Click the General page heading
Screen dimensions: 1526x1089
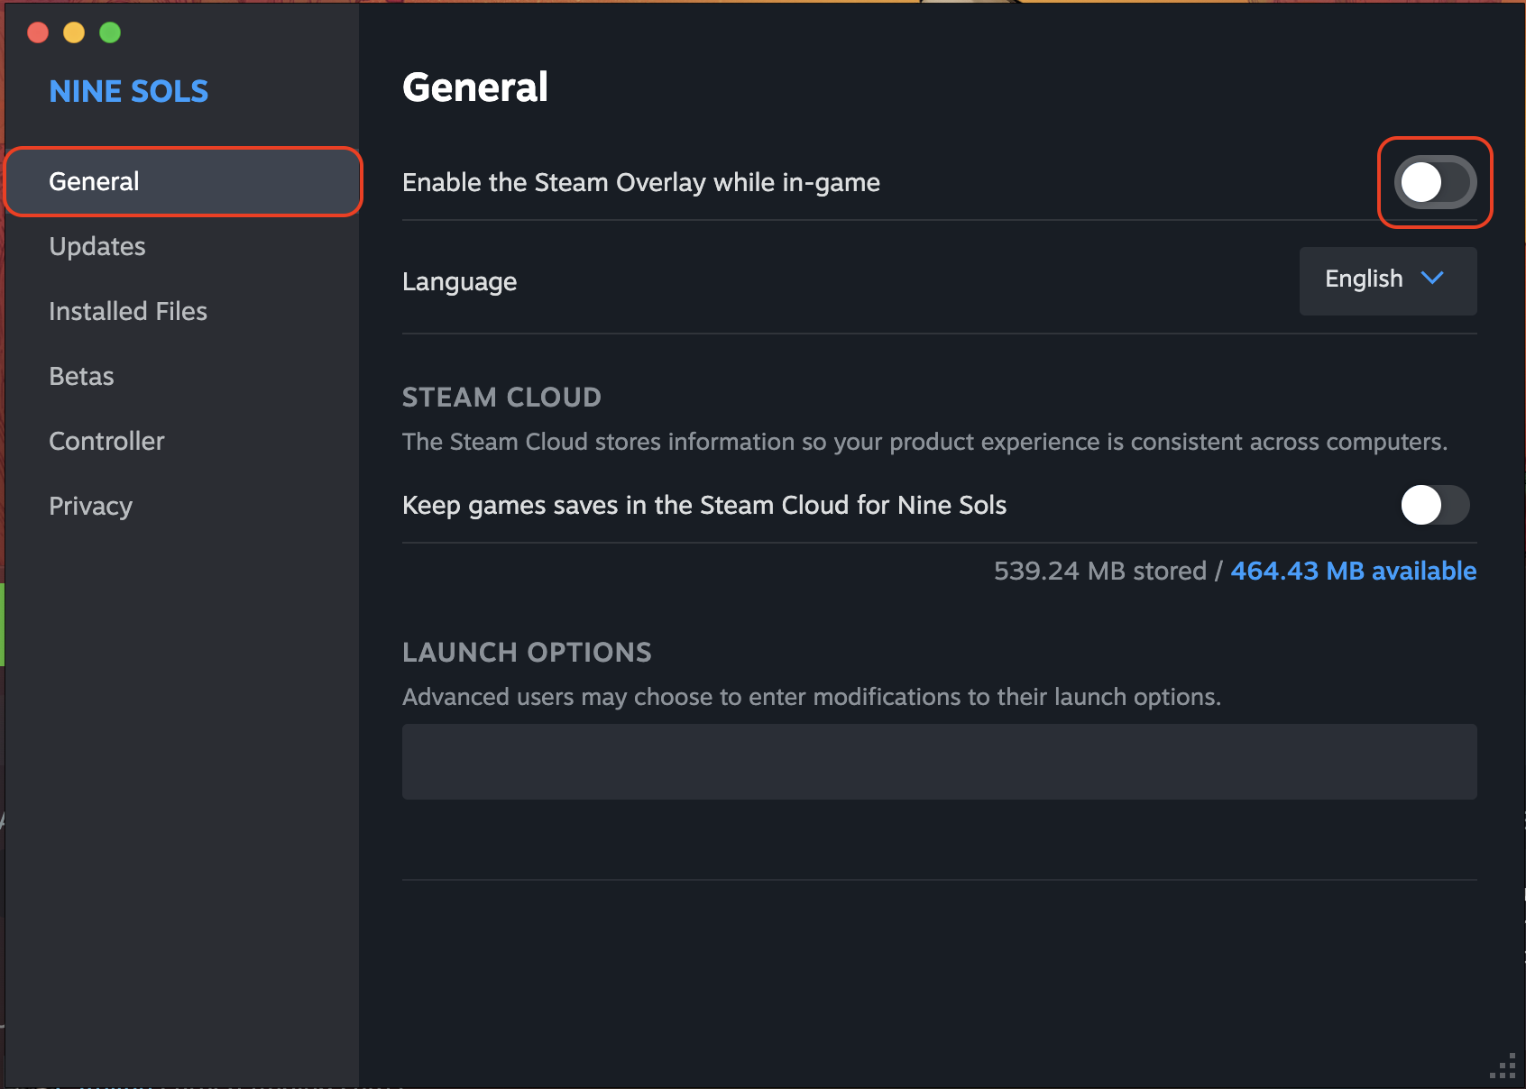tap(475, 87)
